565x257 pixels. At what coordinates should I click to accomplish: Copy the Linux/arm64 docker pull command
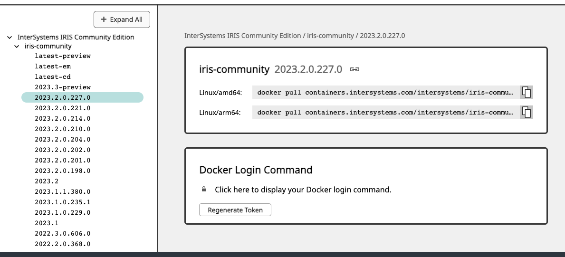pyautogui.click(x=527, y=112)
